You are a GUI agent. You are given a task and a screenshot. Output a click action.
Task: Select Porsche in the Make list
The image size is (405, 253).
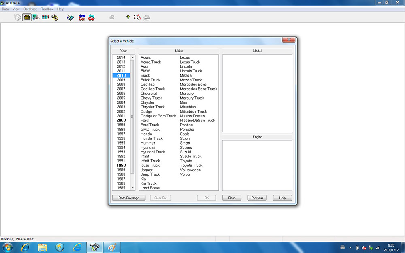[187, 130]
